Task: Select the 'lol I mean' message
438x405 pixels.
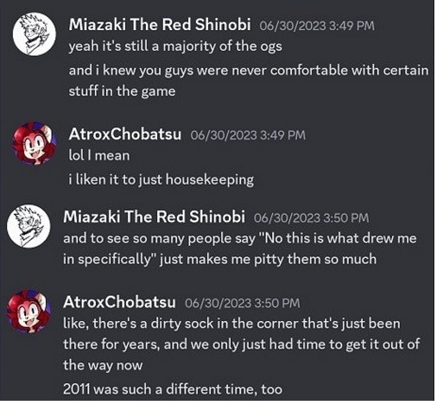Action: pyautogui.click(x=99, y=155)
